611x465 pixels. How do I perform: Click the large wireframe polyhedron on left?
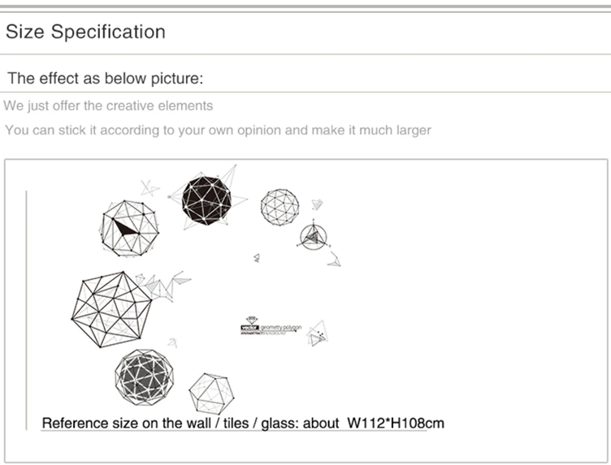click(111, 309)
